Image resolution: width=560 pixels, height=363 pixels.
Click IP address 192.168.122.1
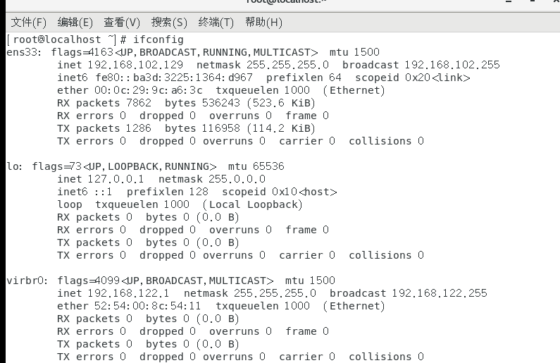tap(129, 293)
